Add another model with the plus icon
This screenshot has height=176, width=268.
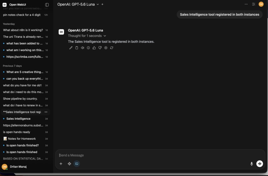coord(102,4)
